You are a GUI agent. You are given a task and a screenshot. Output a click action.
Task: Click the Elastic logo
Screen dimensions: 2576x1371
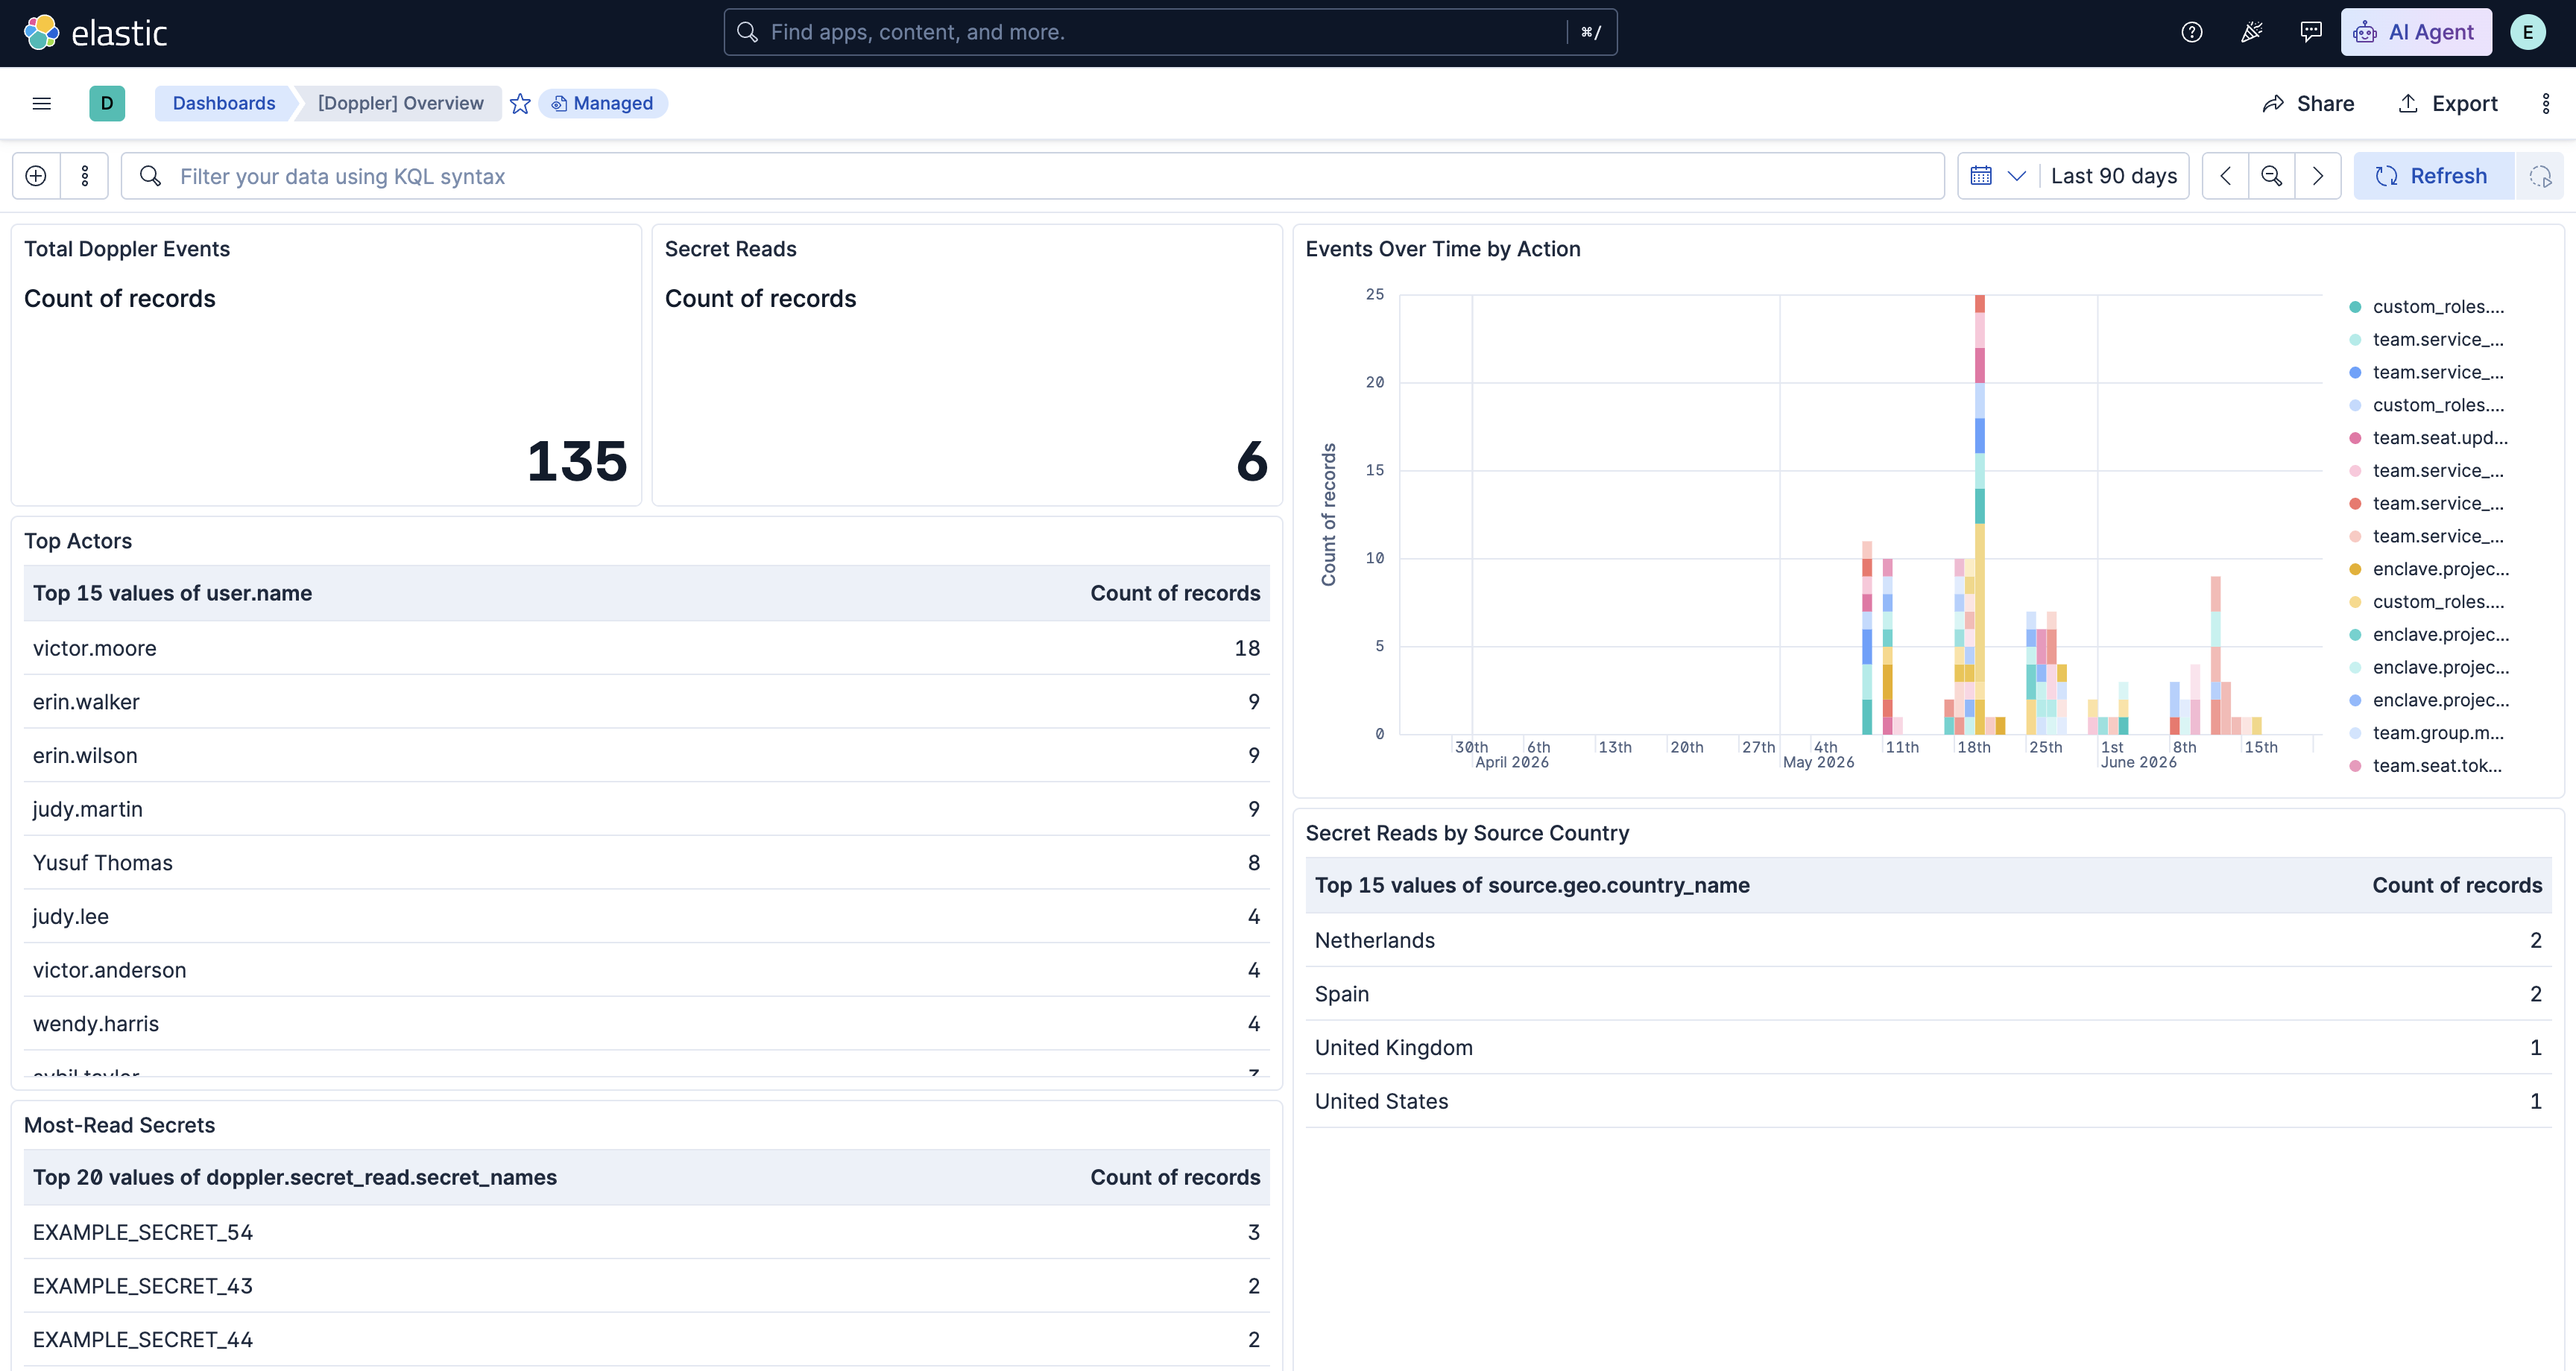tap(95, 33)
